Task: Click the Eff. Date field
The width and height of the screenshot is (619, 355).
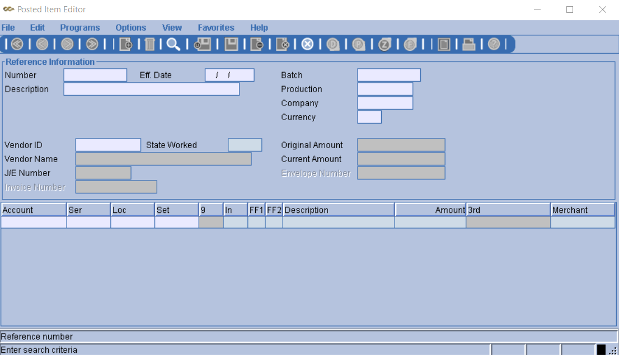Action: pos(229,75)
